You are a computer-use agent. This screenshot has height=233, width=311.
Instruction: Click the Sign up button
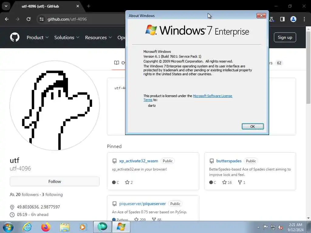tap(285, 37)
